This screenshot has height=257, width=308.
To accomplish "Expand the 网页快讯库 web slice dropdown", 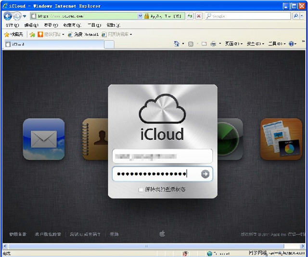I will point(131,35).
